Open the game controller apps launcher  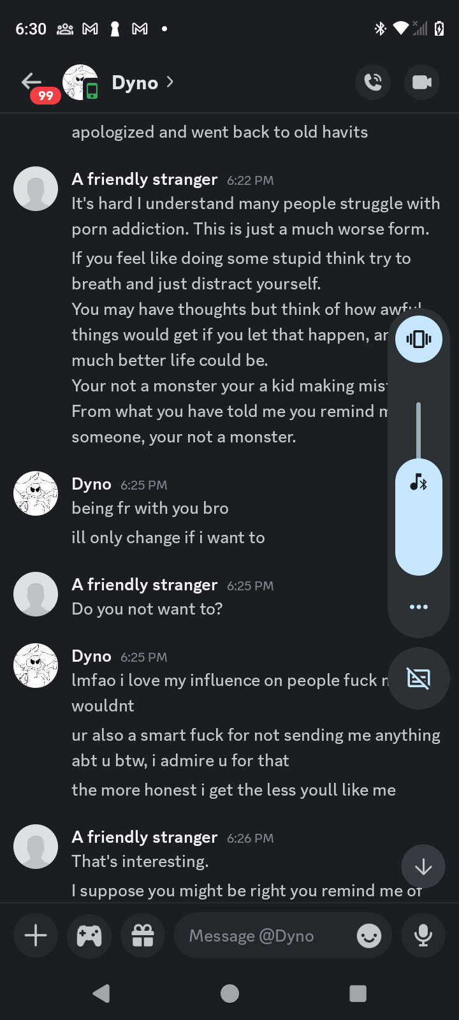89,935
